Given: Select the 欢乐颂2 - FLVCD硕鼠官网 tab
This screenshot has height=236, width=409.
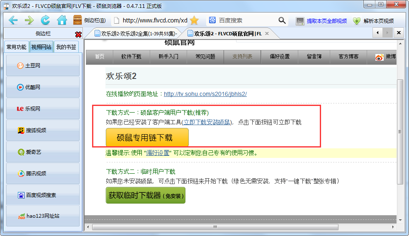Looking at the screenshot, I should [x=227, y=34].
